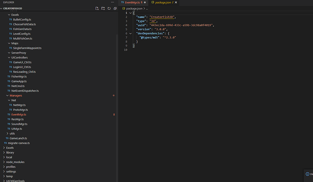This screenshot has height=182, width=313.
Task: Click the New Folder icon in Explorer
Action: (x=103, y=8)
